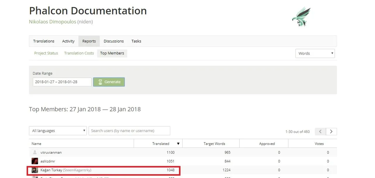Click translated value 1100

170,152
